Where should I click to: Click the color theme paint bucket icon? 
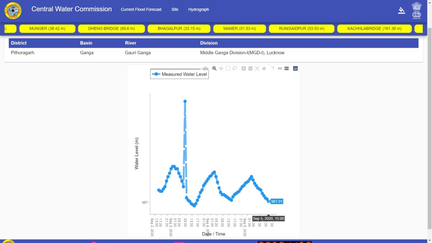click(401, 11)
